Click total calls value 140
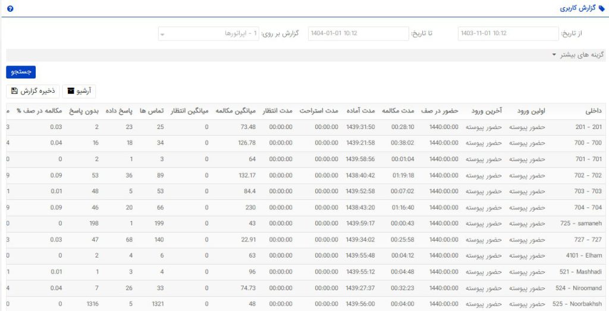This screenshot has height=311, width=609. tap(158, 240)
